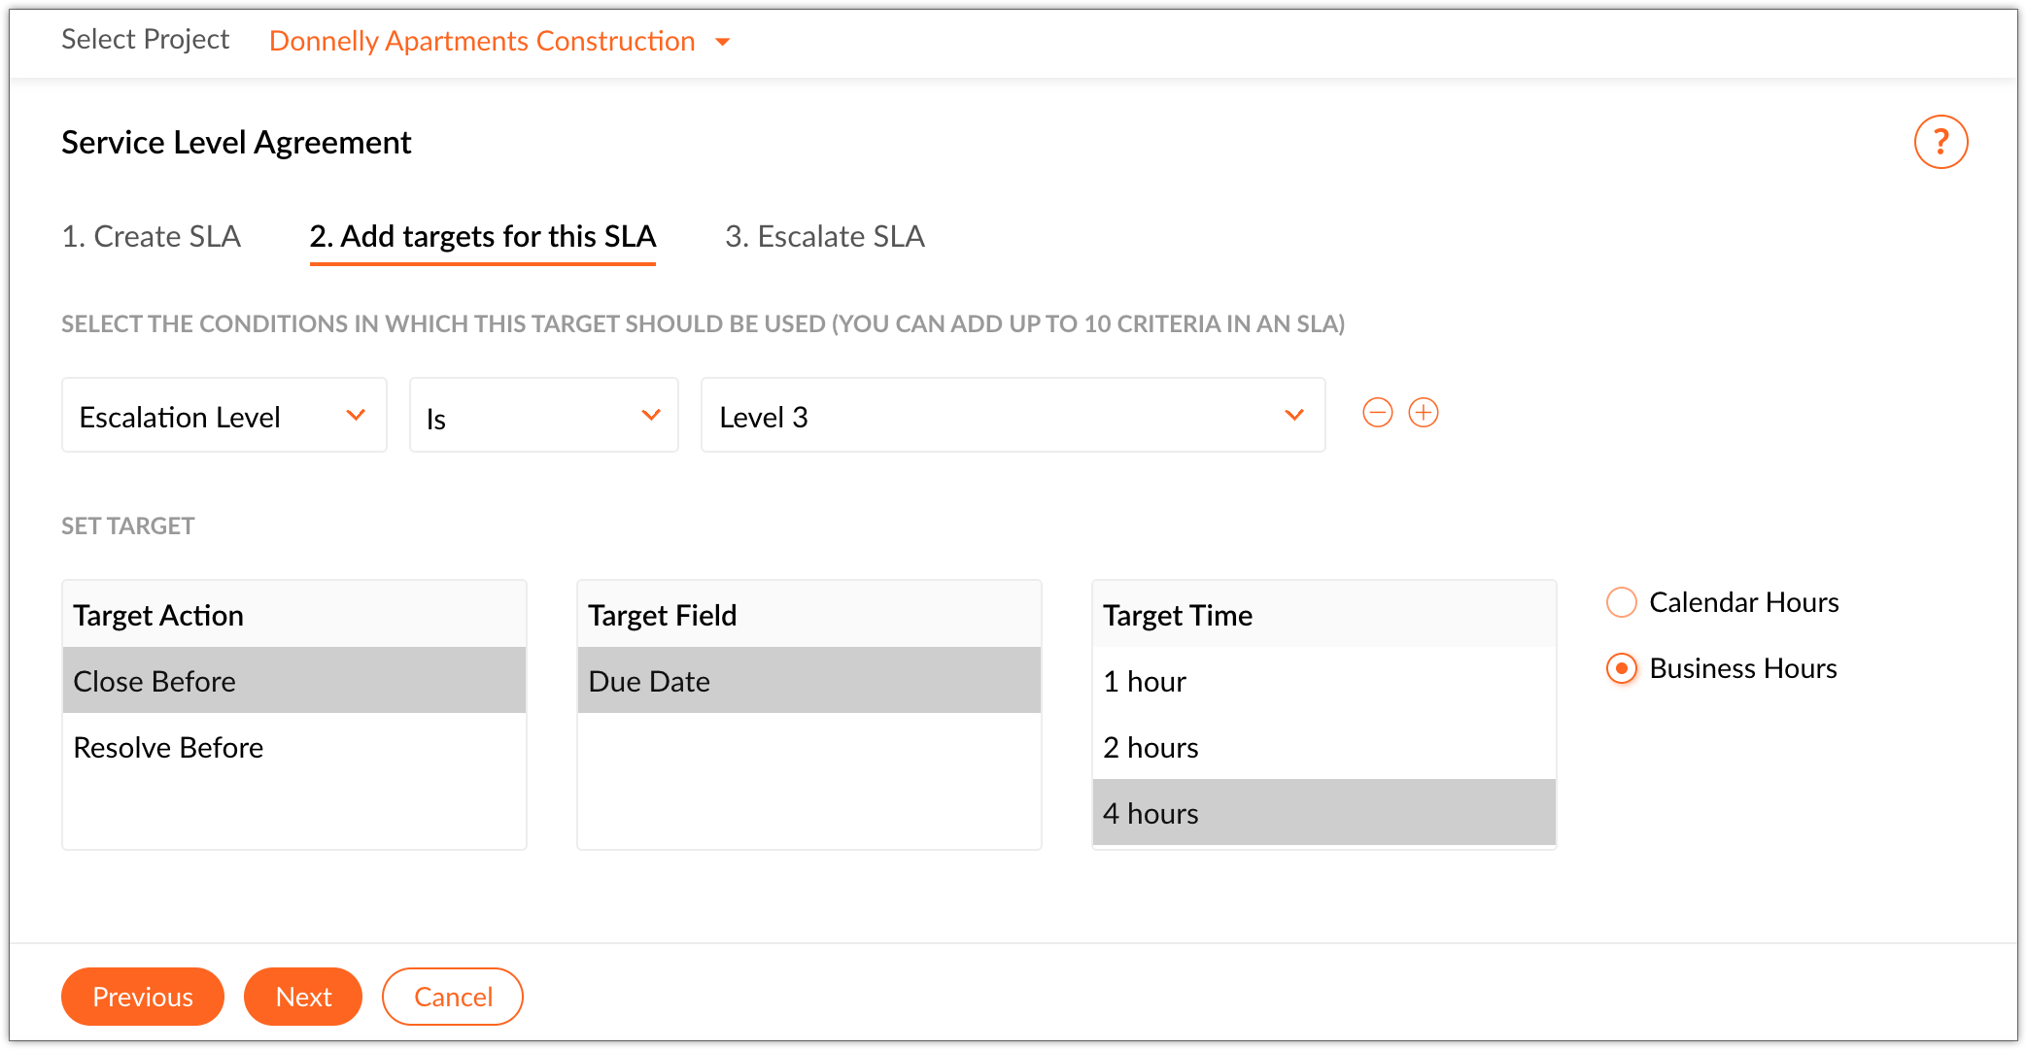Remove criteria with the minus icon
Screen dimensions: 2027x1050
tap(1377, 413)
